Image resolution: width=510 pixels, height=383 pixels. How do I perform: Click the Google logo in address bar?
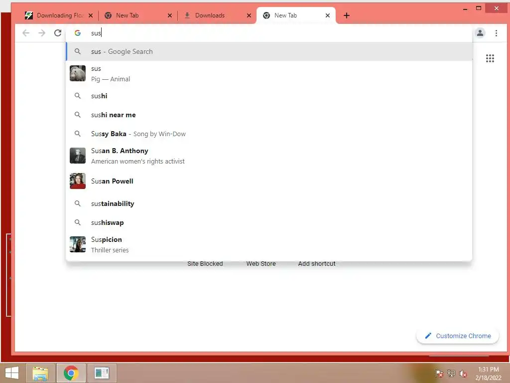pos(77,33)
